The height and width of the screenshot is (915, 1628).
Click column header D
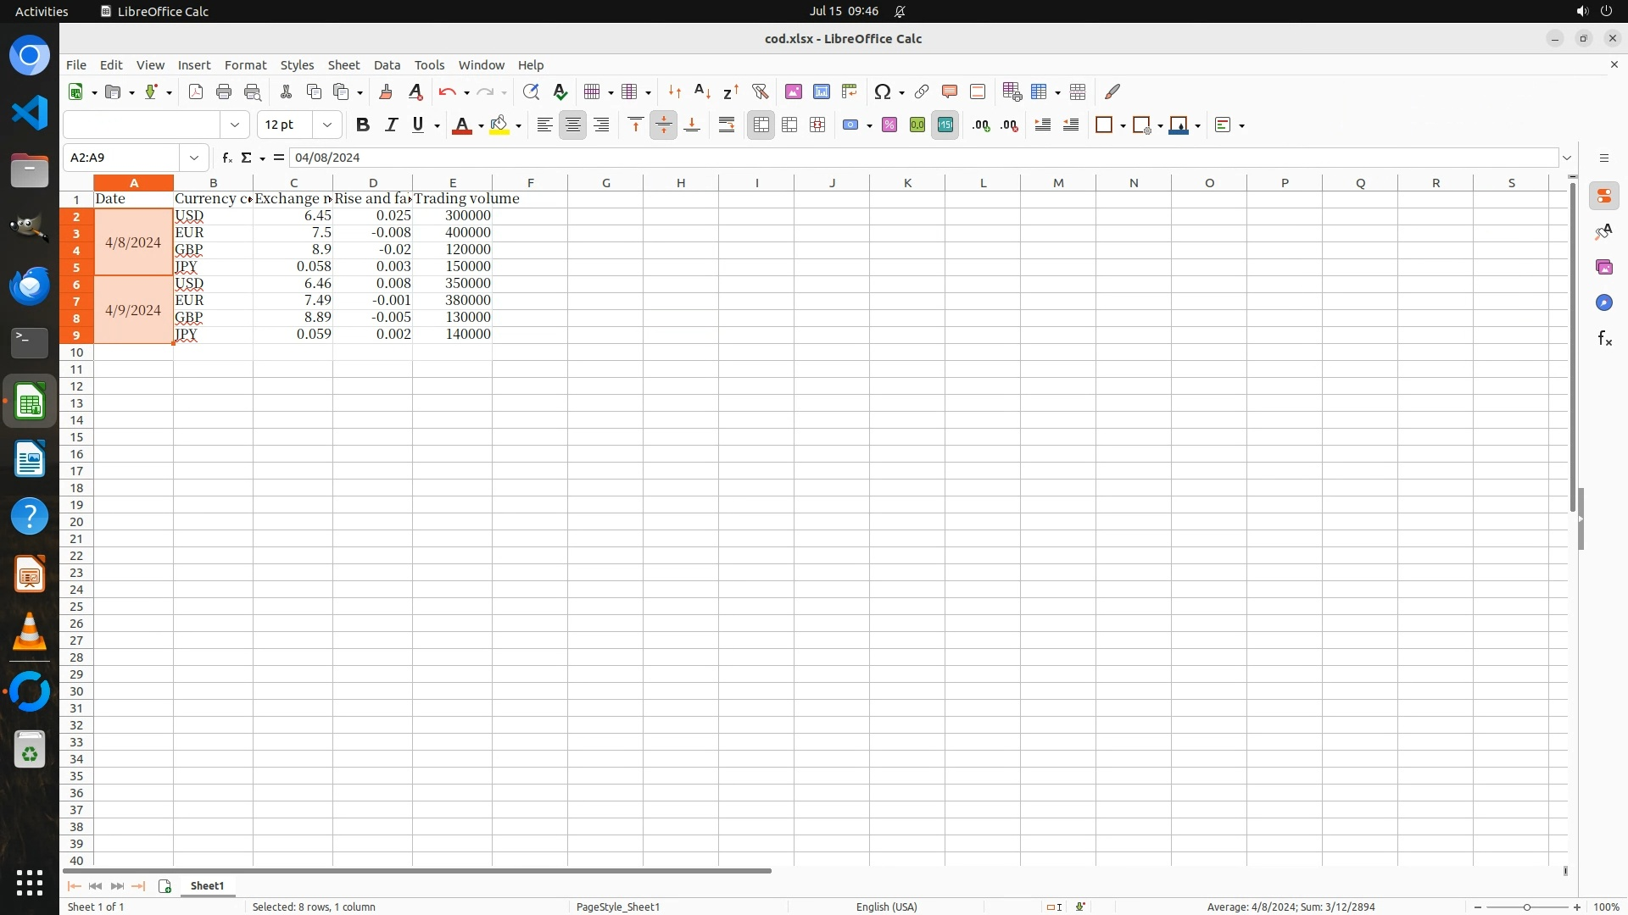pos(372,183)
